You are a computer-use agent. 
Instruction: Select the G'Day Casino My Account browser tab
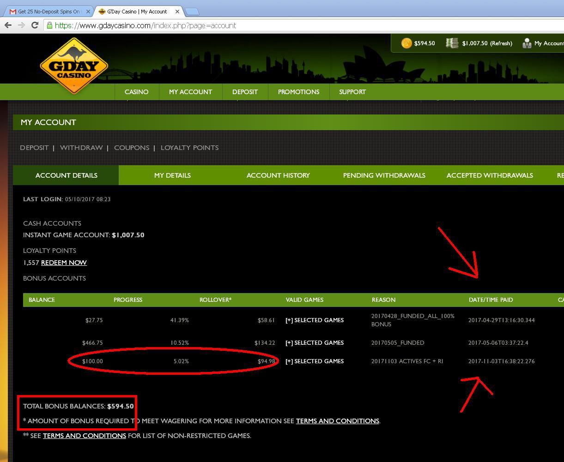[x=138, y=12]
